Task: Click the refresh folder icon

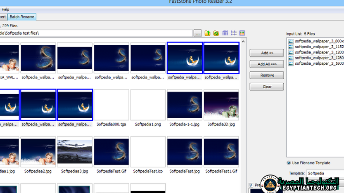Action: point(216,33)
